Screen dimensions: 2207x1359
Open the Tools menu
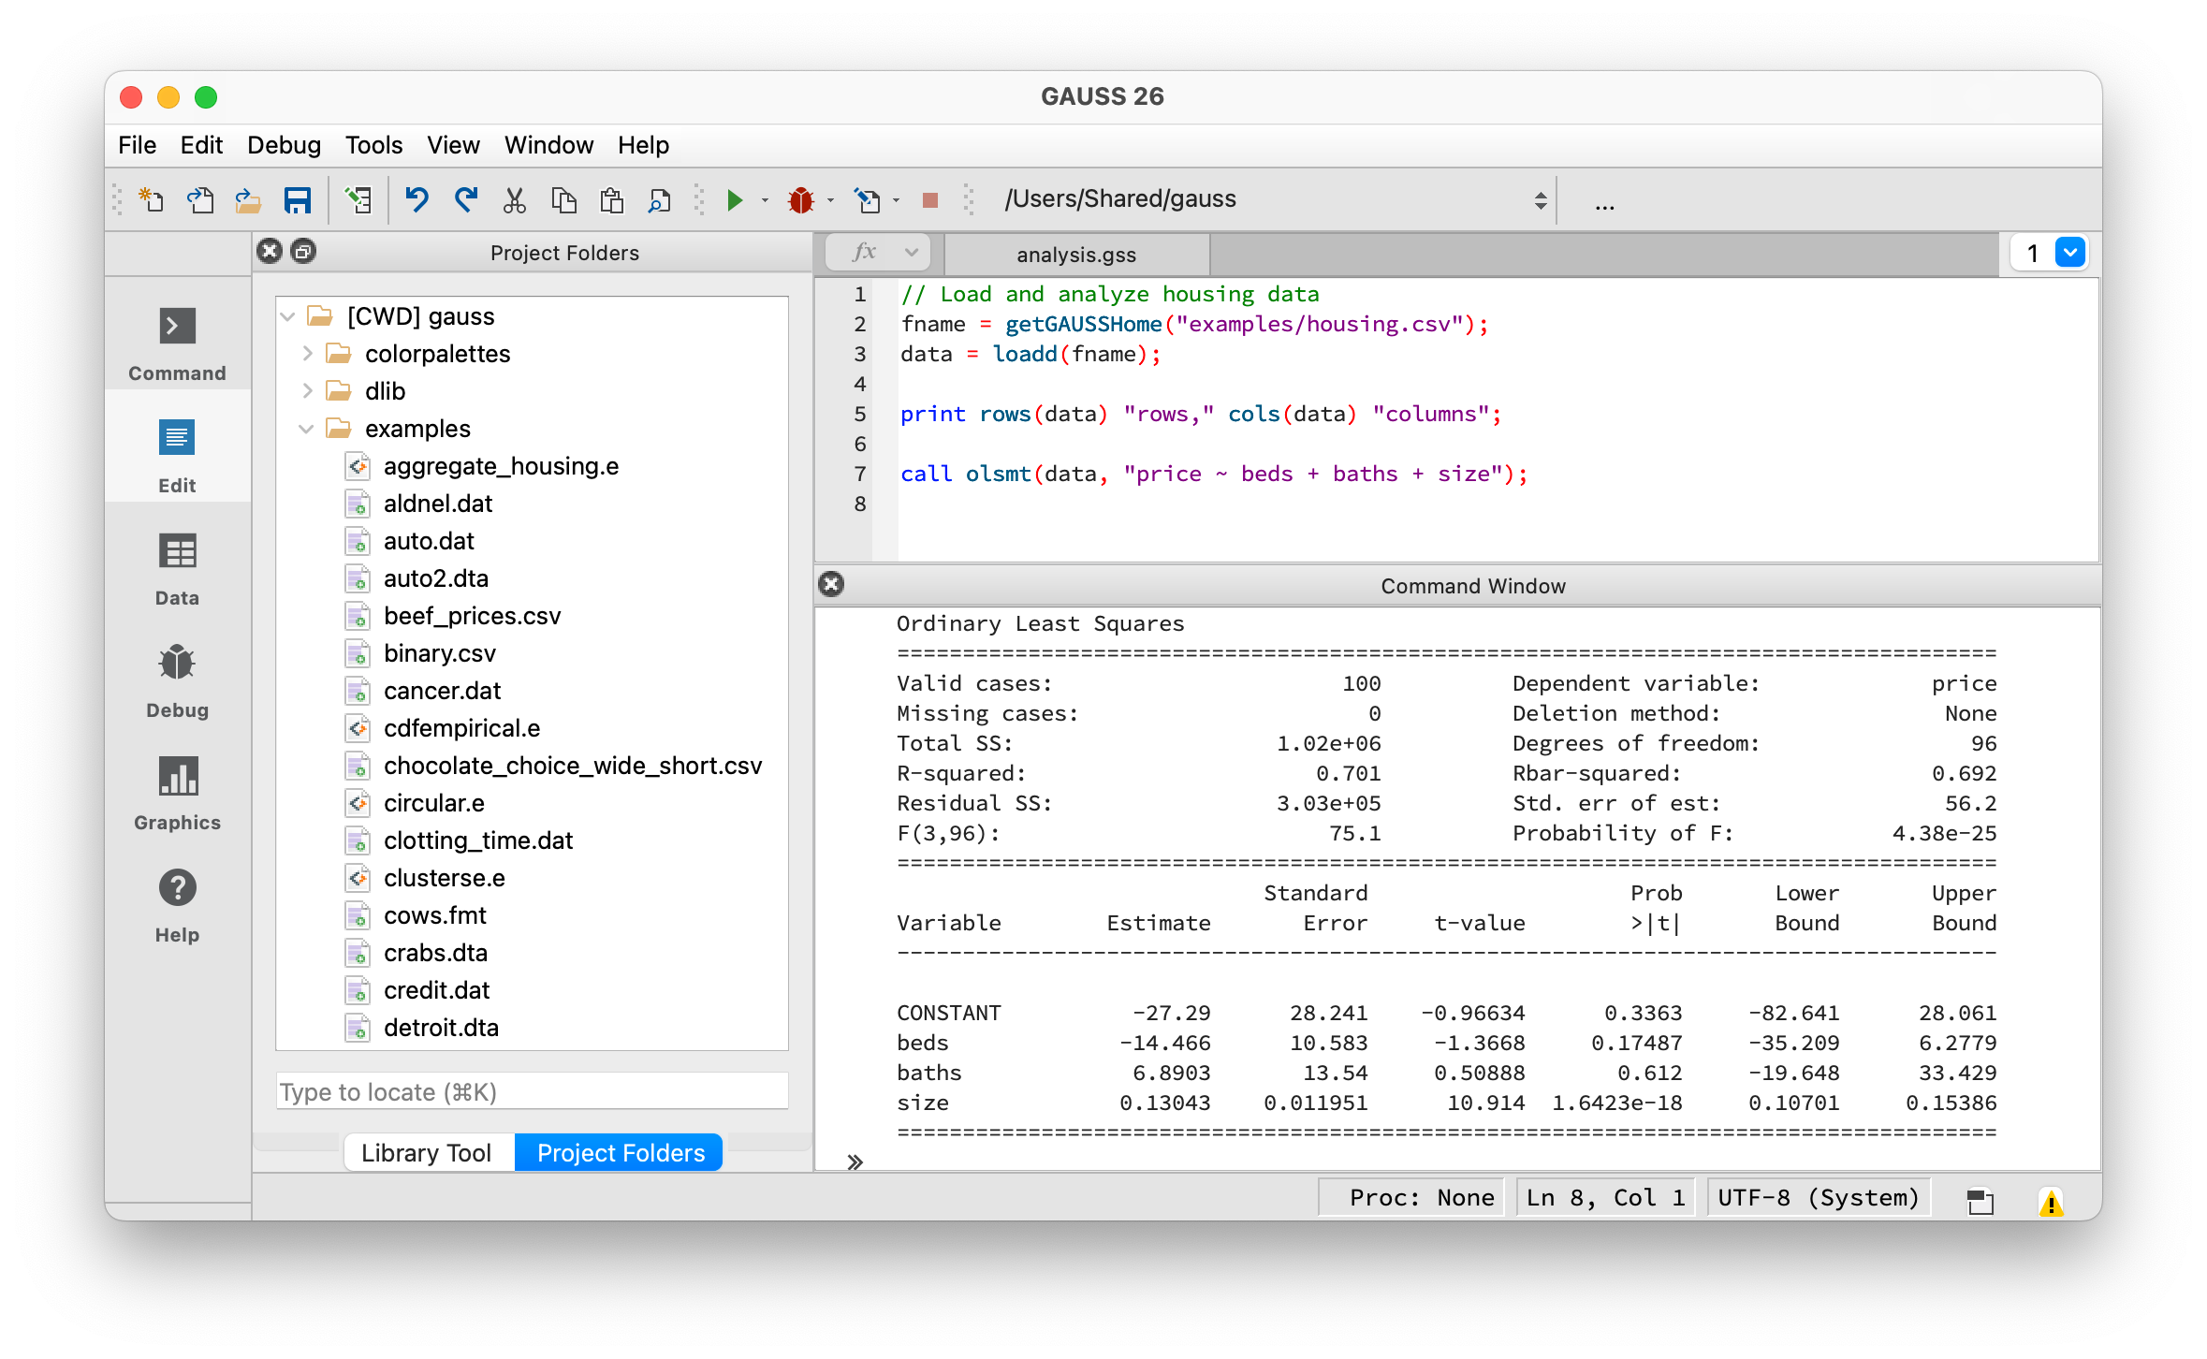pyautogui.click(x=373, y=145)
